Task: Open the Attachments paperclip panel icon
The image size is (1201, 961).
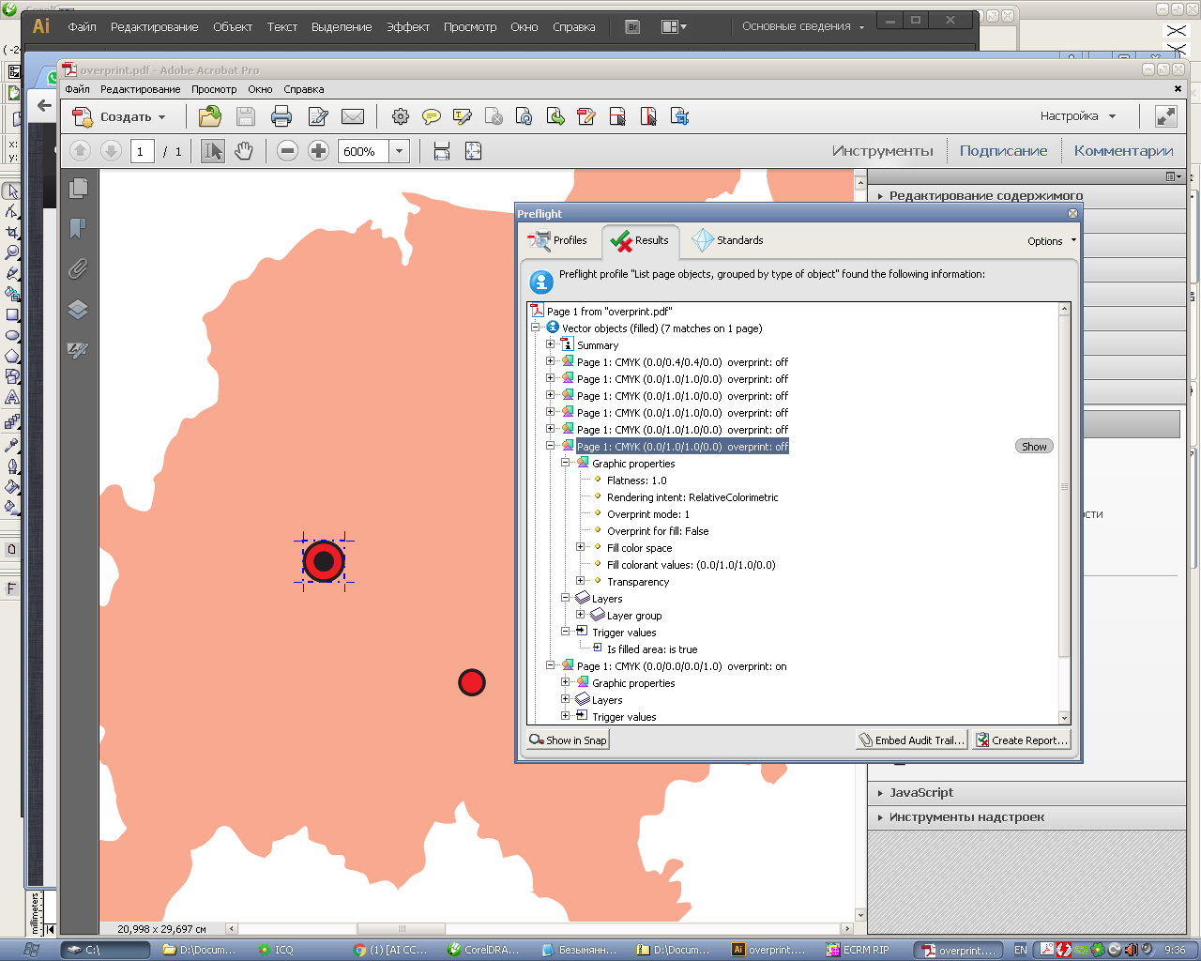Action: coord(78,269)
